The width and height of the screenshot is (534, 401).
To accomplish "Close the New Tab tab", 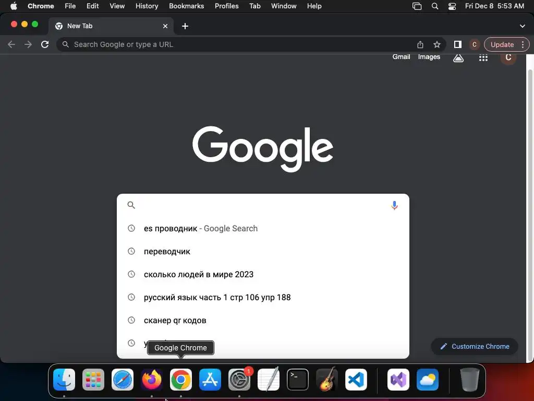I will [165, 26].
